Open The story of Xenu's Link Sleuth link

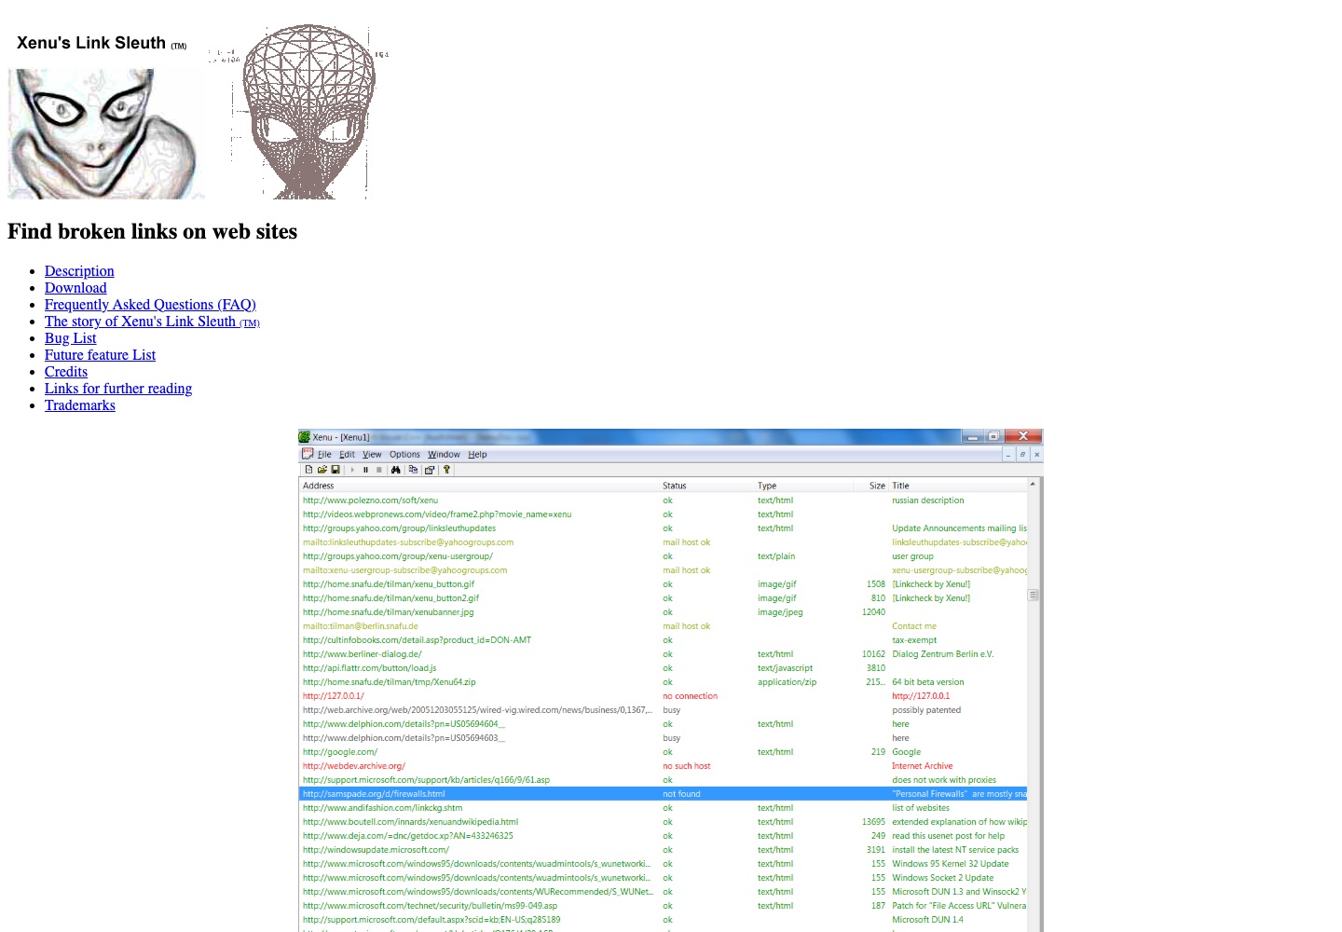click(152, 322)
